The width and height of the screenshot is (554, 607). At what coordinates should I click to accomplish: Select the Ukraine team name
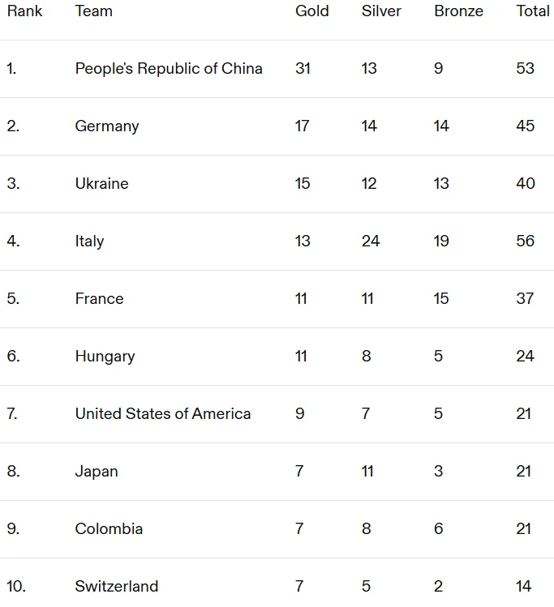pyautogui.click(x=102, y=183)
